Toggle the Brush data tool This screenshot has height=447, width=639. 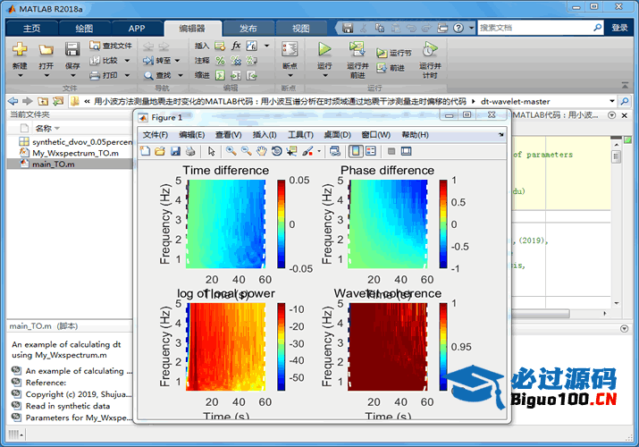tap(307, 151)
